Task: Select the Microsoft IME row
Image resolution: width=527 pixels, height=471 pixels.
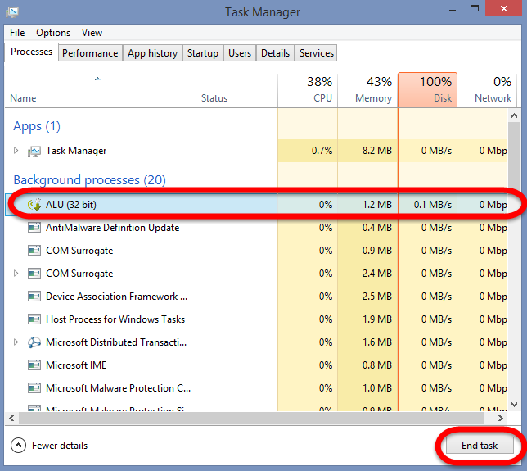Action: tap(258, 365)
